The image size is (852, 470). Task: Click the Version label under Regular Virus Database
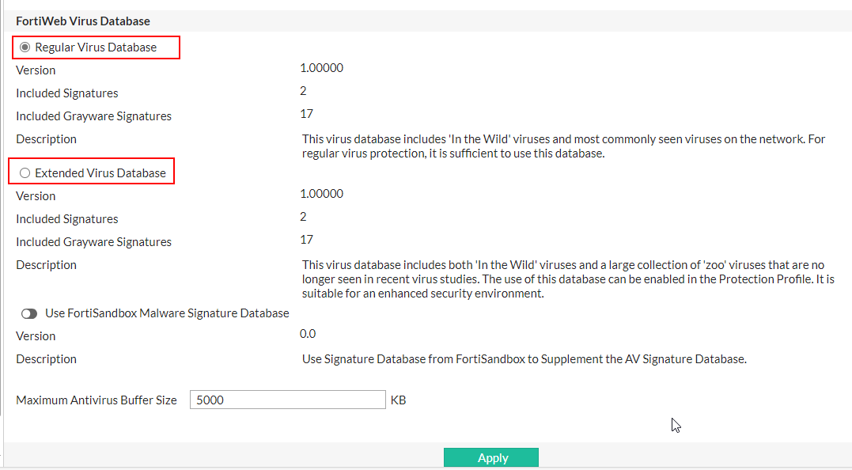(36, 70)
